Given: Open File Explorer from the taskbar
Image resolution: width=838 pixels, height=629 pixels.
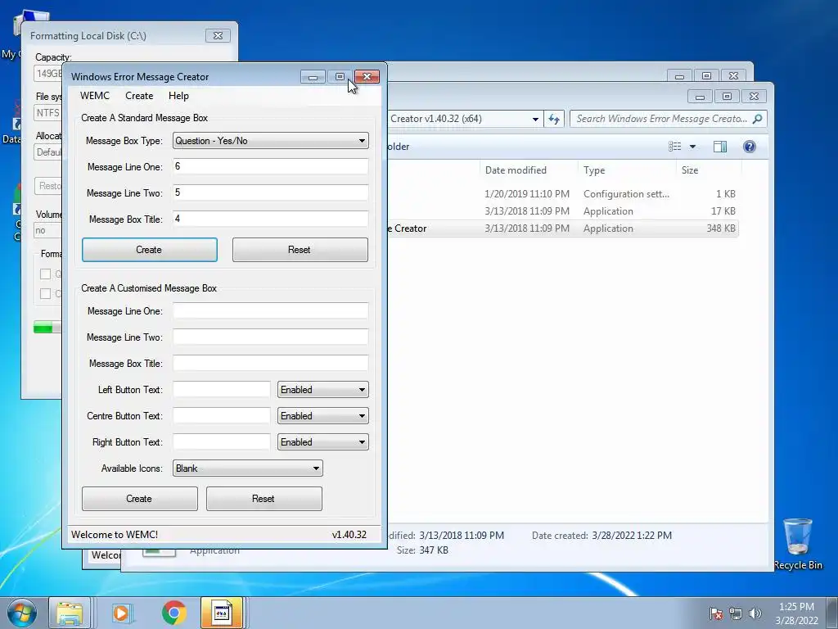Looking at the screenshot, I should 70,613.
